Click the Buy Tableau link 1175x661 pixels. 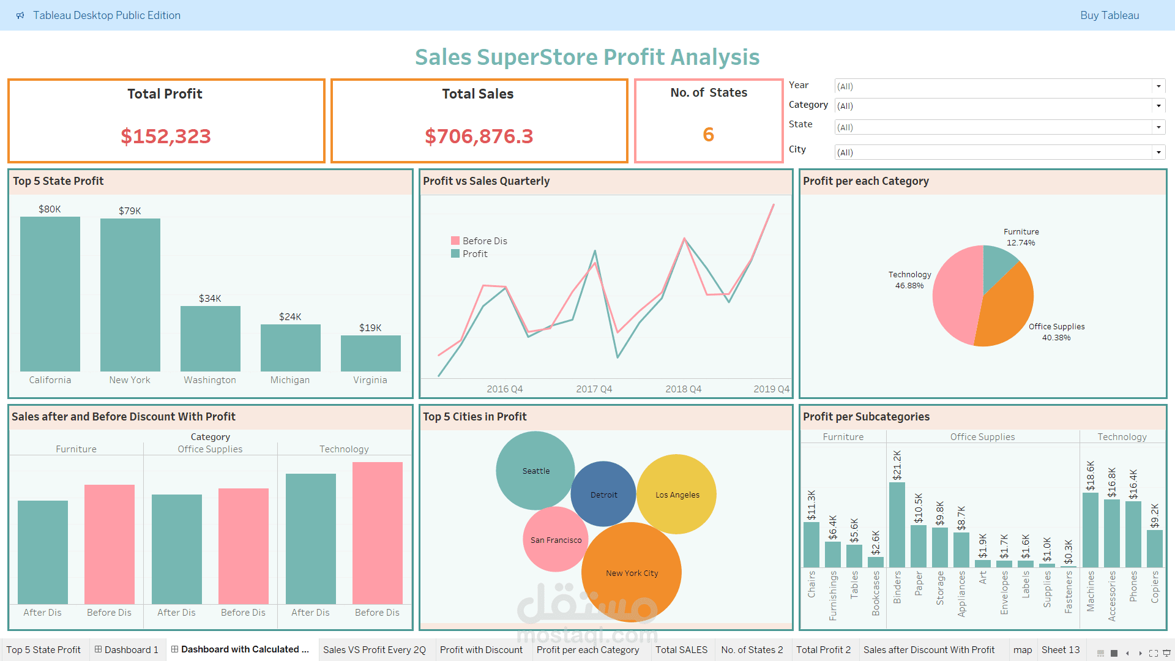tap(1110, 15)
